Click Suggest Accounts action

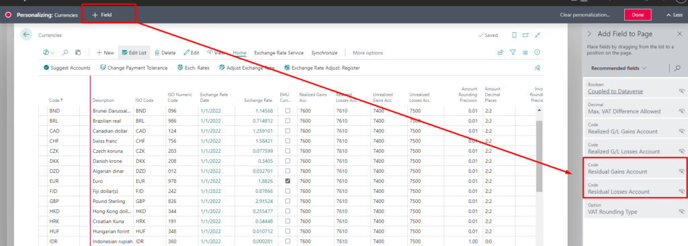click(x=67, y=68)
